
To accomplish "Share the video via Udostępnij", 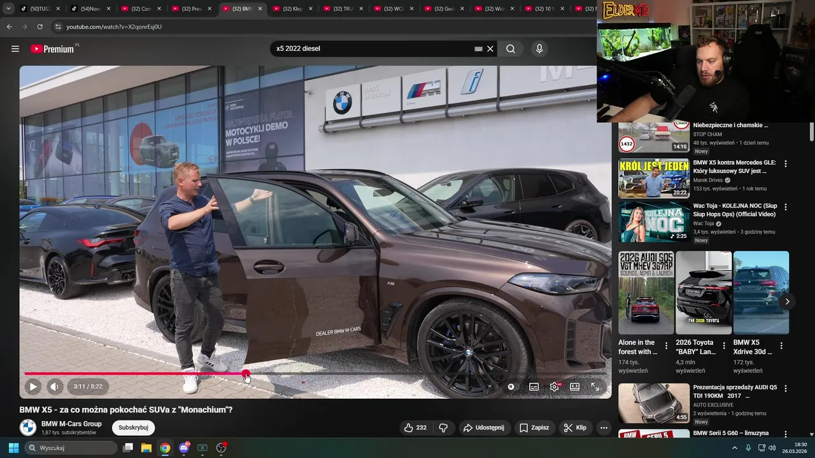I will (x=483, y=427).
